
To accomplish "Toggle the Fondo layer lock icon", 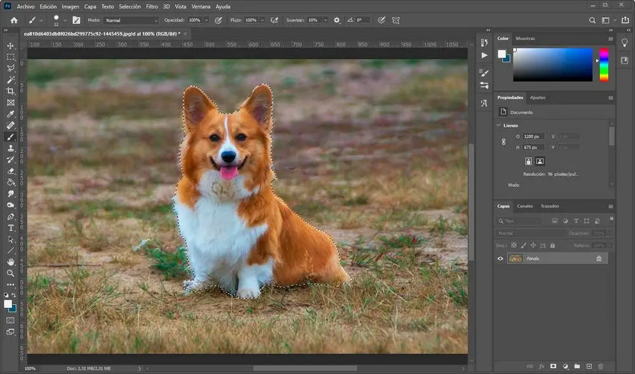I will click(x=598, y=258).
